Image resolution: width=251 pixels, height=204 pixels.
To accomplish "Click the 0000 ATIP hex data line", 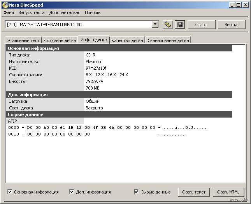I will [107, 128].
